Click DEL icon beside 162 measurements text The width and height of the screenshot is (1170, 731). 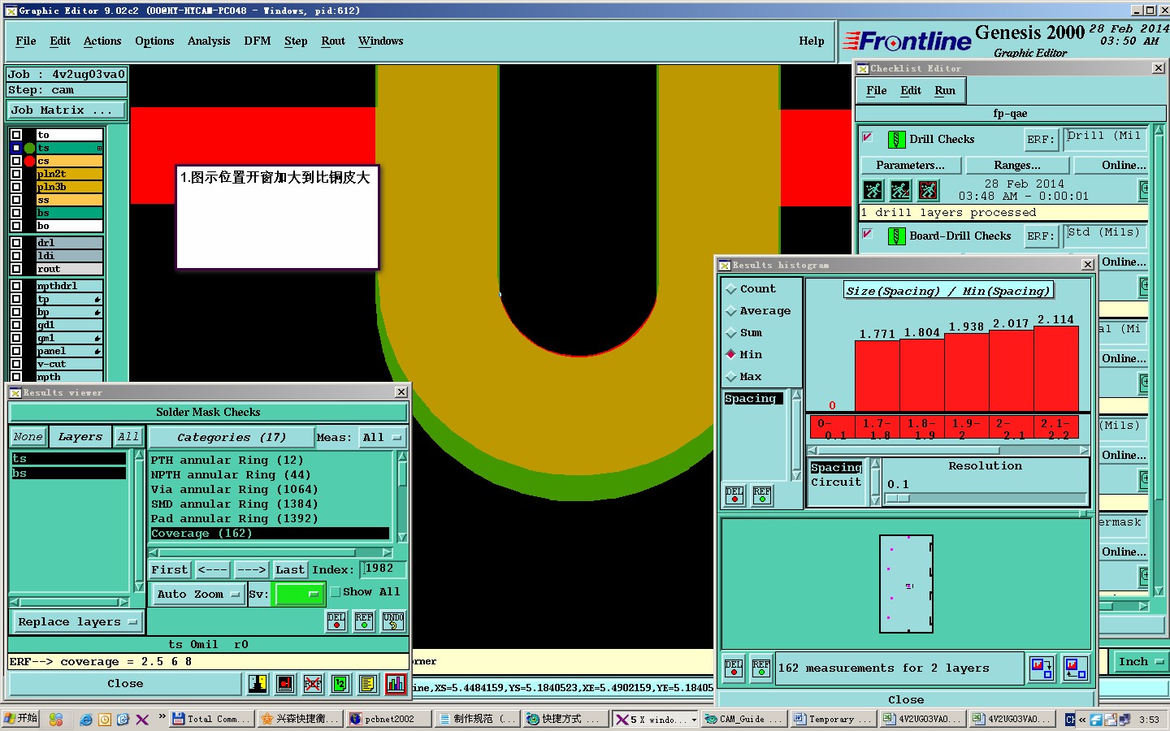734,668
